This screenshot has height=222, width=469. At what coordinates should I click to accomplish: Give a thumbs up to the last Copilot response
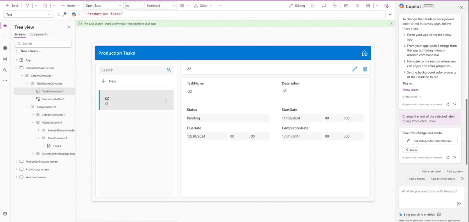click(x=448, y=157)
